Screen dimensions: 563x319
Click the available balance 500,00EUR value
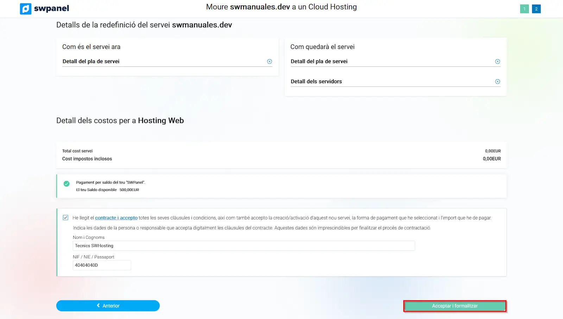[x=129, y=190]
